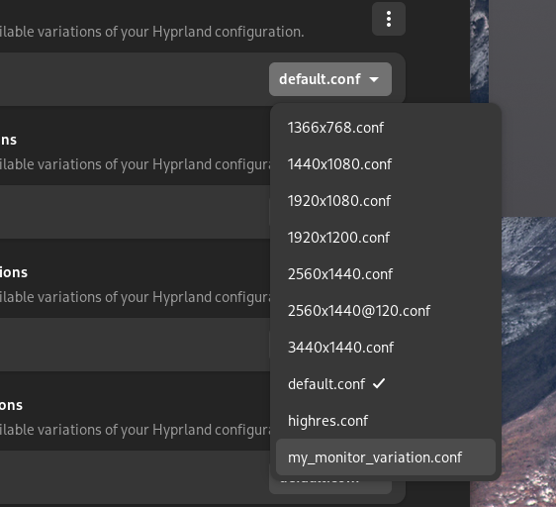Click the mountain wallpaper to dismiss popup

point(528,355)
